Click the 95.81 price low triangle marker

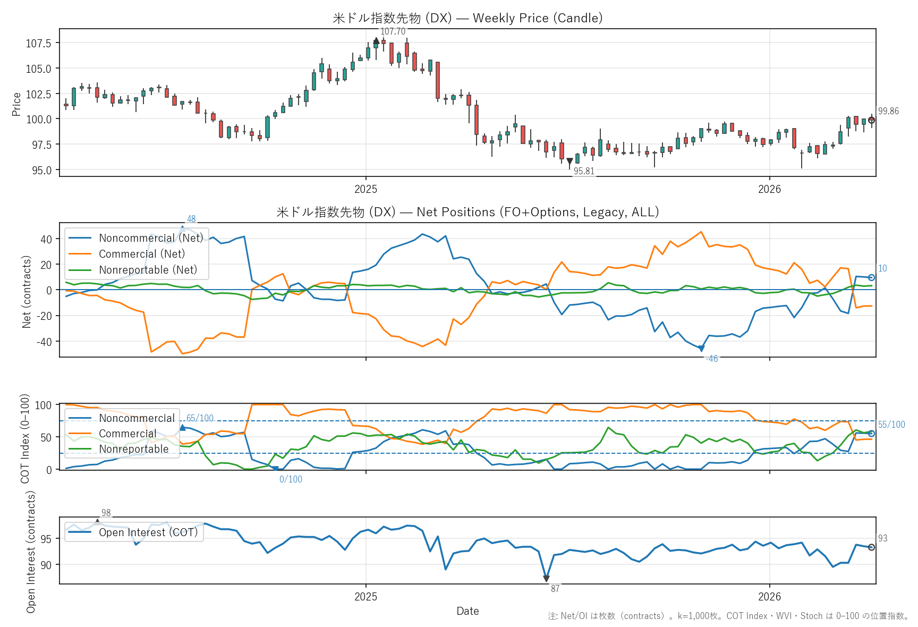pos(569,161)
